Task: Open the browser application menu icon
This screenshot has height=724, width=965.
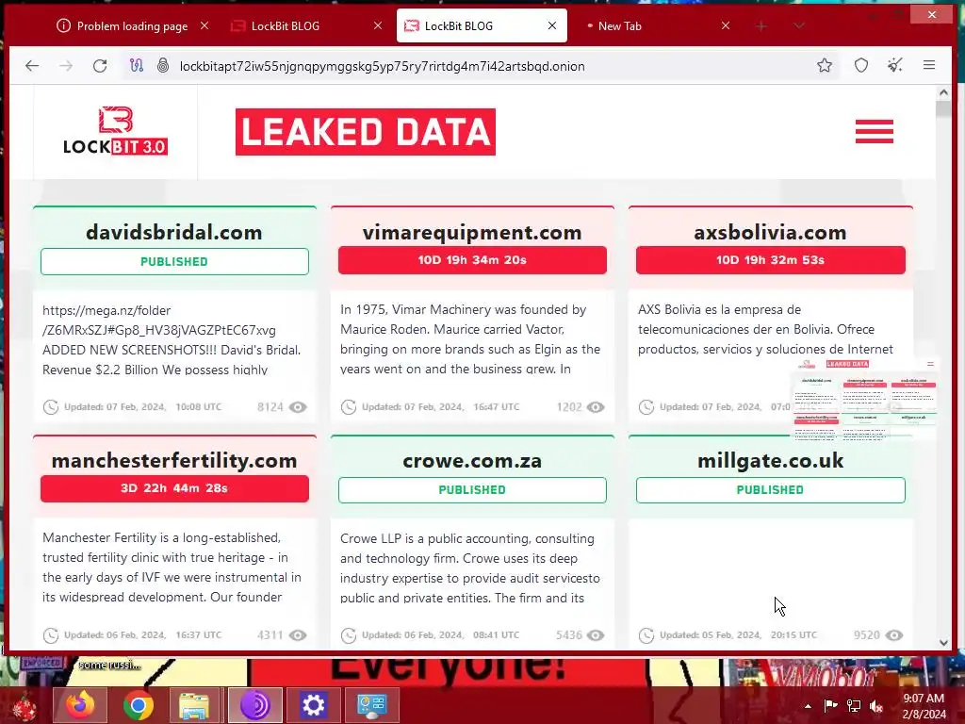Action: point(929,65)
